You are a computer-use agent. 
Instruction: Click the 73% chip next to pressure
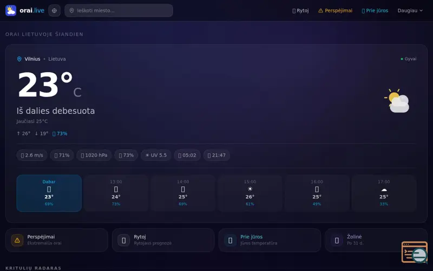[126, 155]
